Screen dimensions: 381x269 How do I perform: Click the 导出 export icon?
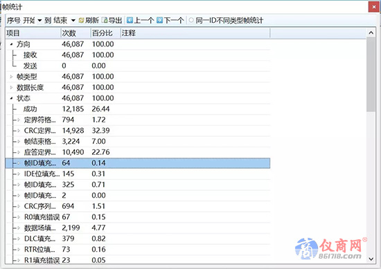pos(105,20)
